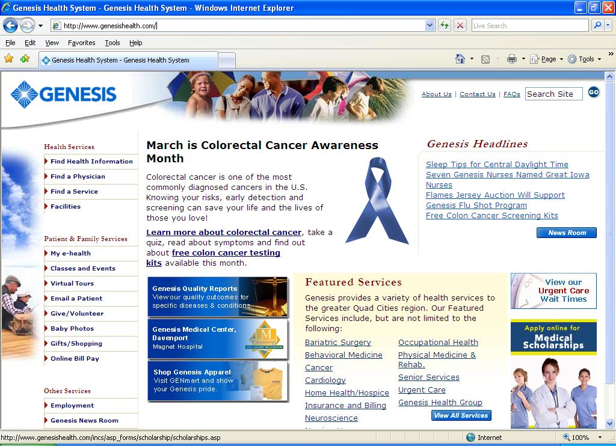Screen dimensions: 616x446
Task: Click the Search Site input field
Action: (x=553, y=94)
